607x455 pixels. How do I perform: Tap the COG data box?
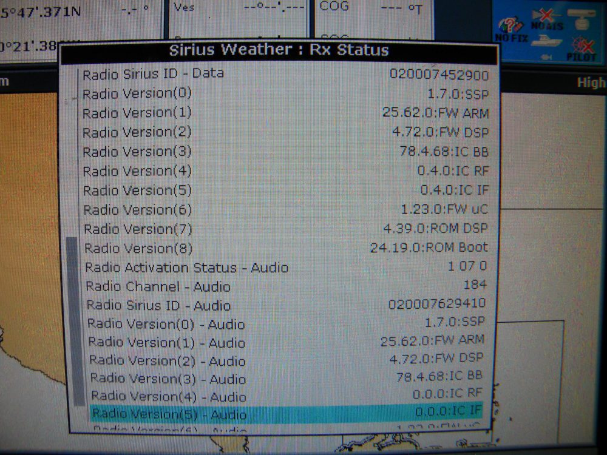[x=374, y=19]
